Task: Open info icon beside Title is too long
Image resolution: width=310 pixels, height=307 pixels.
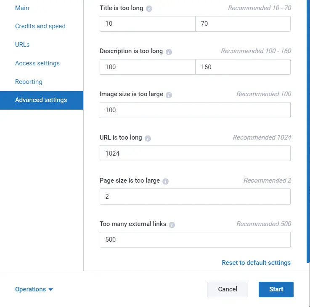Action: coord(149,8)
